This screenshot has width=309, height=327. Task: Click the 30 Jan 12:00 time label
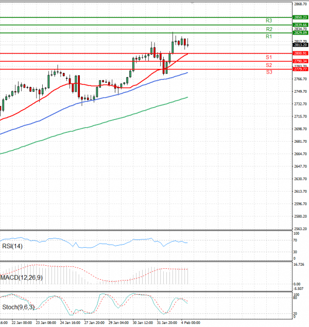143,322
